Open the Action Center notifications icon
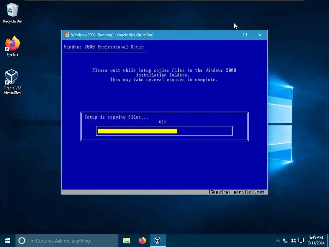Image resolution: width=329 pixels, height=247 pixels. pyautogui.click(x=301, y=241)
